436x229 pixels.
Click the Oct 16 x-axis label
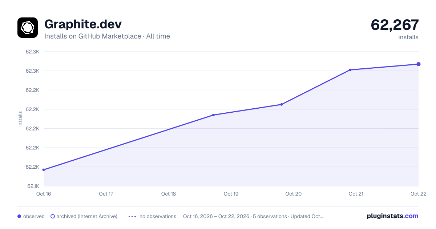[x=43, y=194]
